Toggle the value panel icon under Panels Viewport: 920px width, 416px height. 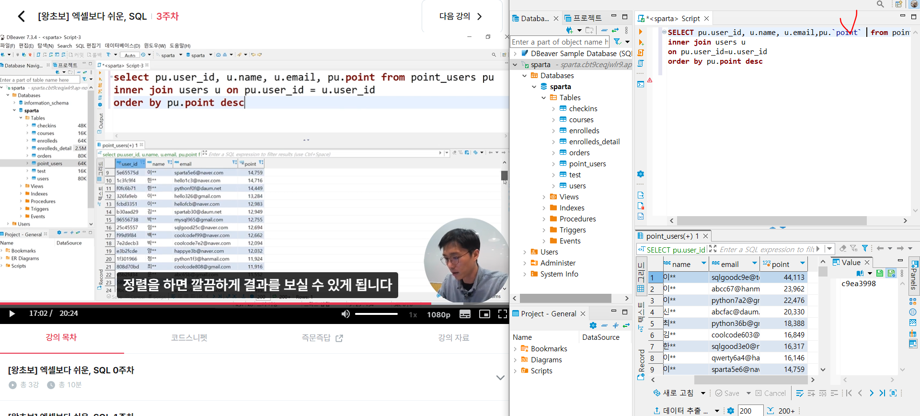[x=913, y=344]
